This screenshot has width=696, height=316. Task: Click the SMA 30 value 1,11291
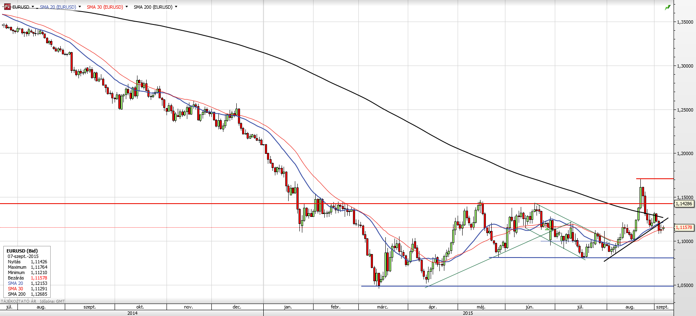pyautogui.click(x=39, y=289)
